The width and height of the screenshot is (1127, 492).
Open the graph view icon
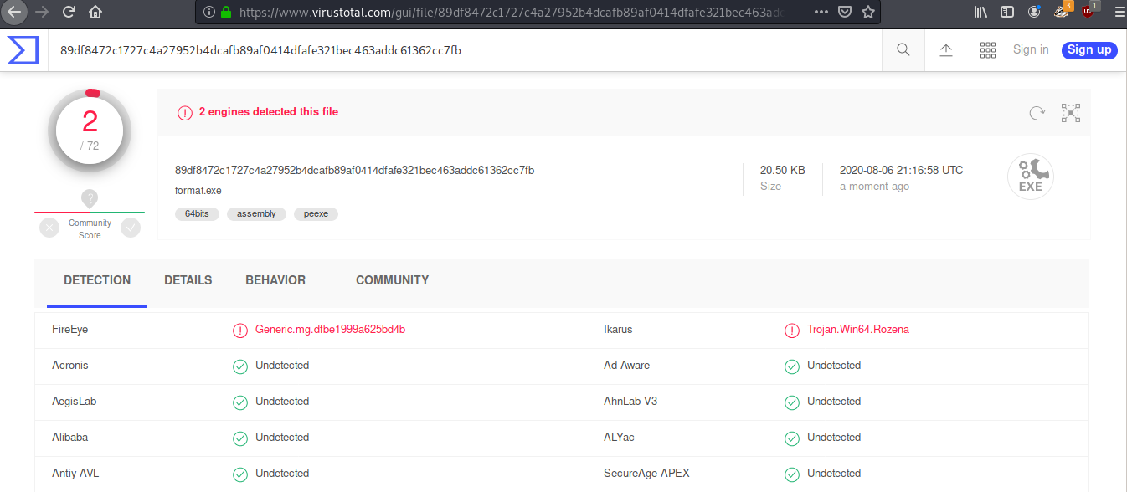point(1071,113)
